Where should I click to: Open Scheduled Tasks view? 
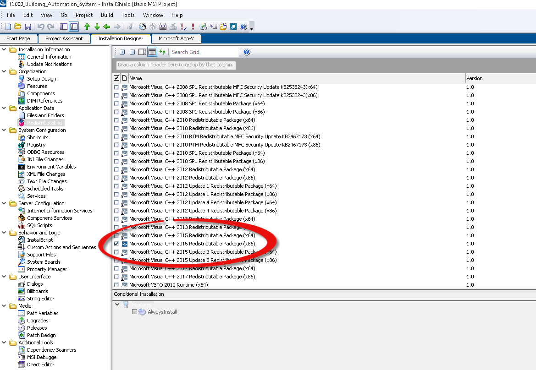pyautogui.click(x=45, y=189)
